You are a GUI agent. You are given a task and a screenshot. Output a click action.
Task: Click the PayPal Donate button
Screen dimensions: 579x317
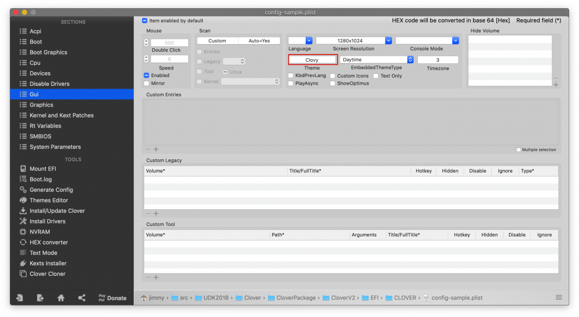[112, 298]
